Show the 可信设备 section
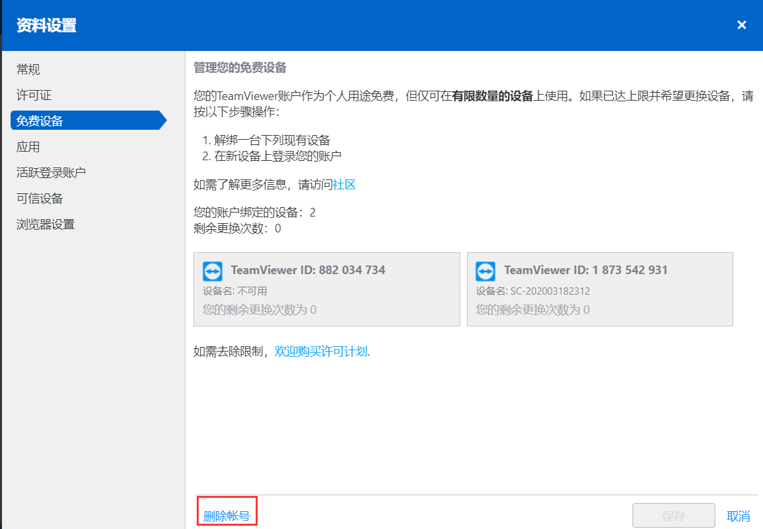Image resolution: width=763 pixels, height=529 pixels. pos(40,199)
